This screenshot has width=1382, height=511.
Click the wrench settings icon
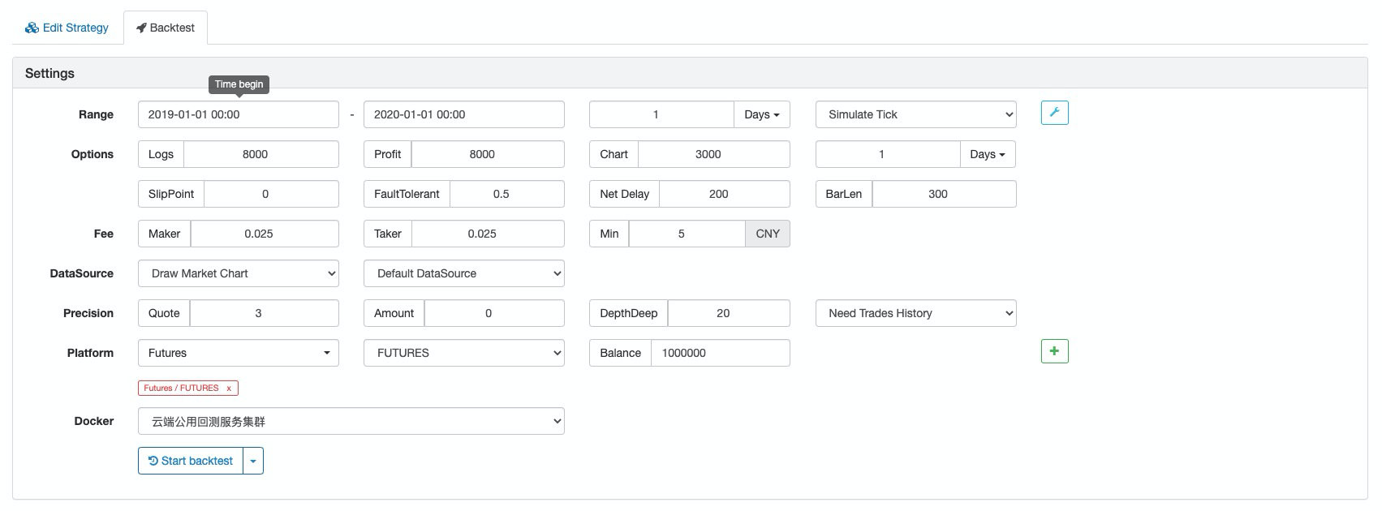click(x=1054, y=113)
